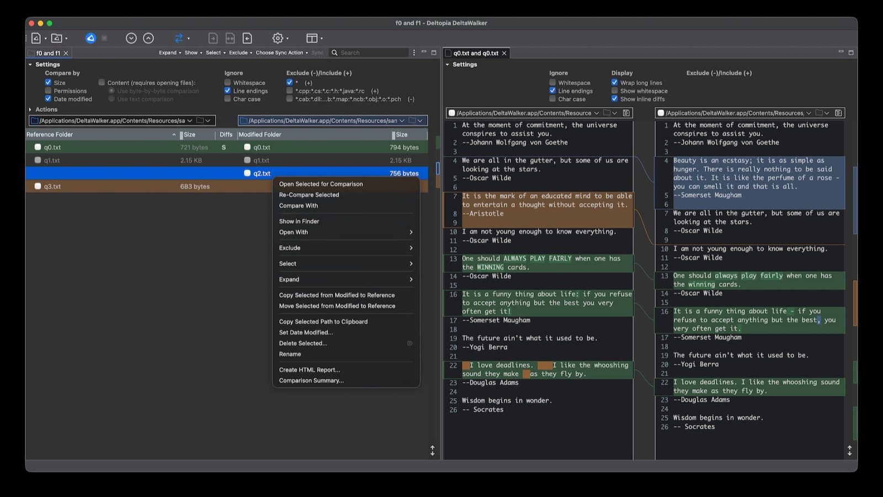
Task: Close the f0 and f1 tab
Action: click(66, 53)
